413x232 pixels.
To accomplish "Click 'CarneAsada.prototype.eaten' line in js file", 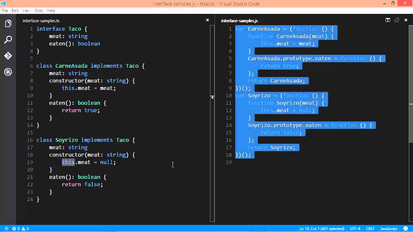I will pyautogui.click(x=315, y=58).
